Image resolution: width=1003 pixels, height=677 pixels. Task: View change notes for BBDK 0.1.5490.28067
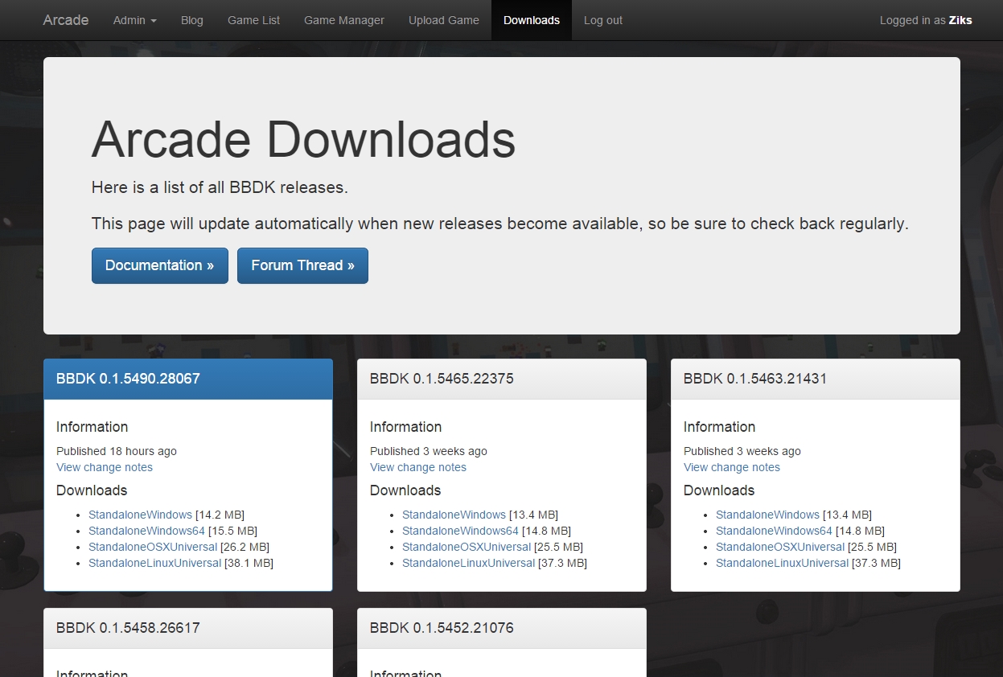[x=105, y=467]
